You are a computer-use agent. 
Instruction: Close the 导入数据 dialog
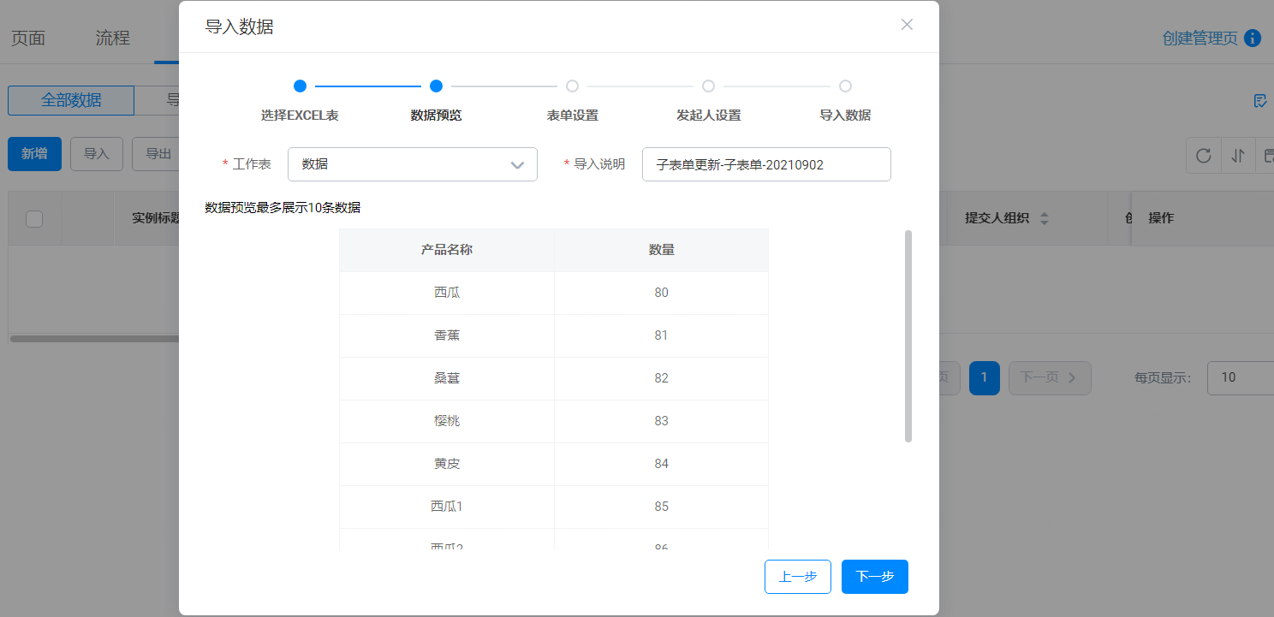907,25
